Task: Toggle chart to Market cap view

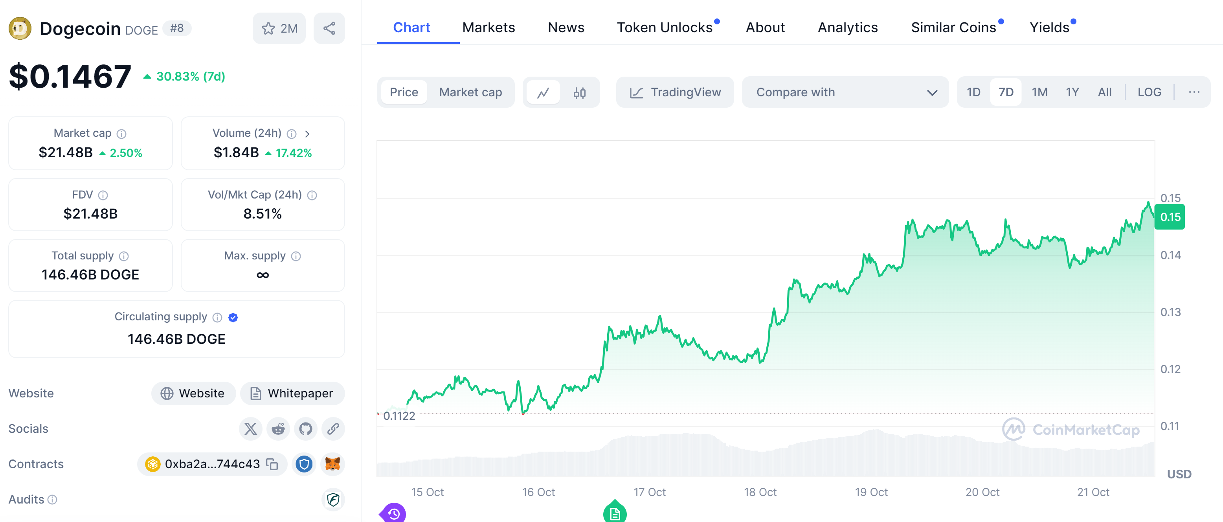Action: pyautogui.click(x=470, y=92)
